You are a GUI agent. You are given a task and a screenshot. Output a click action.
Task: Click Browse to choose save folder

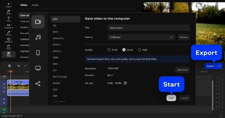[x=184, y=37]
